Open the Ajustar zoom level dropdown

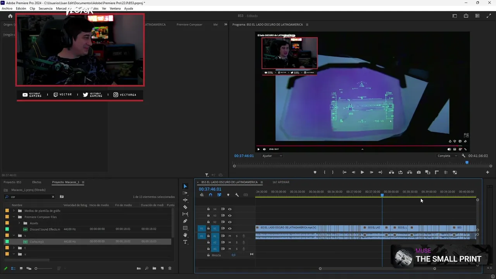point(272,156)
